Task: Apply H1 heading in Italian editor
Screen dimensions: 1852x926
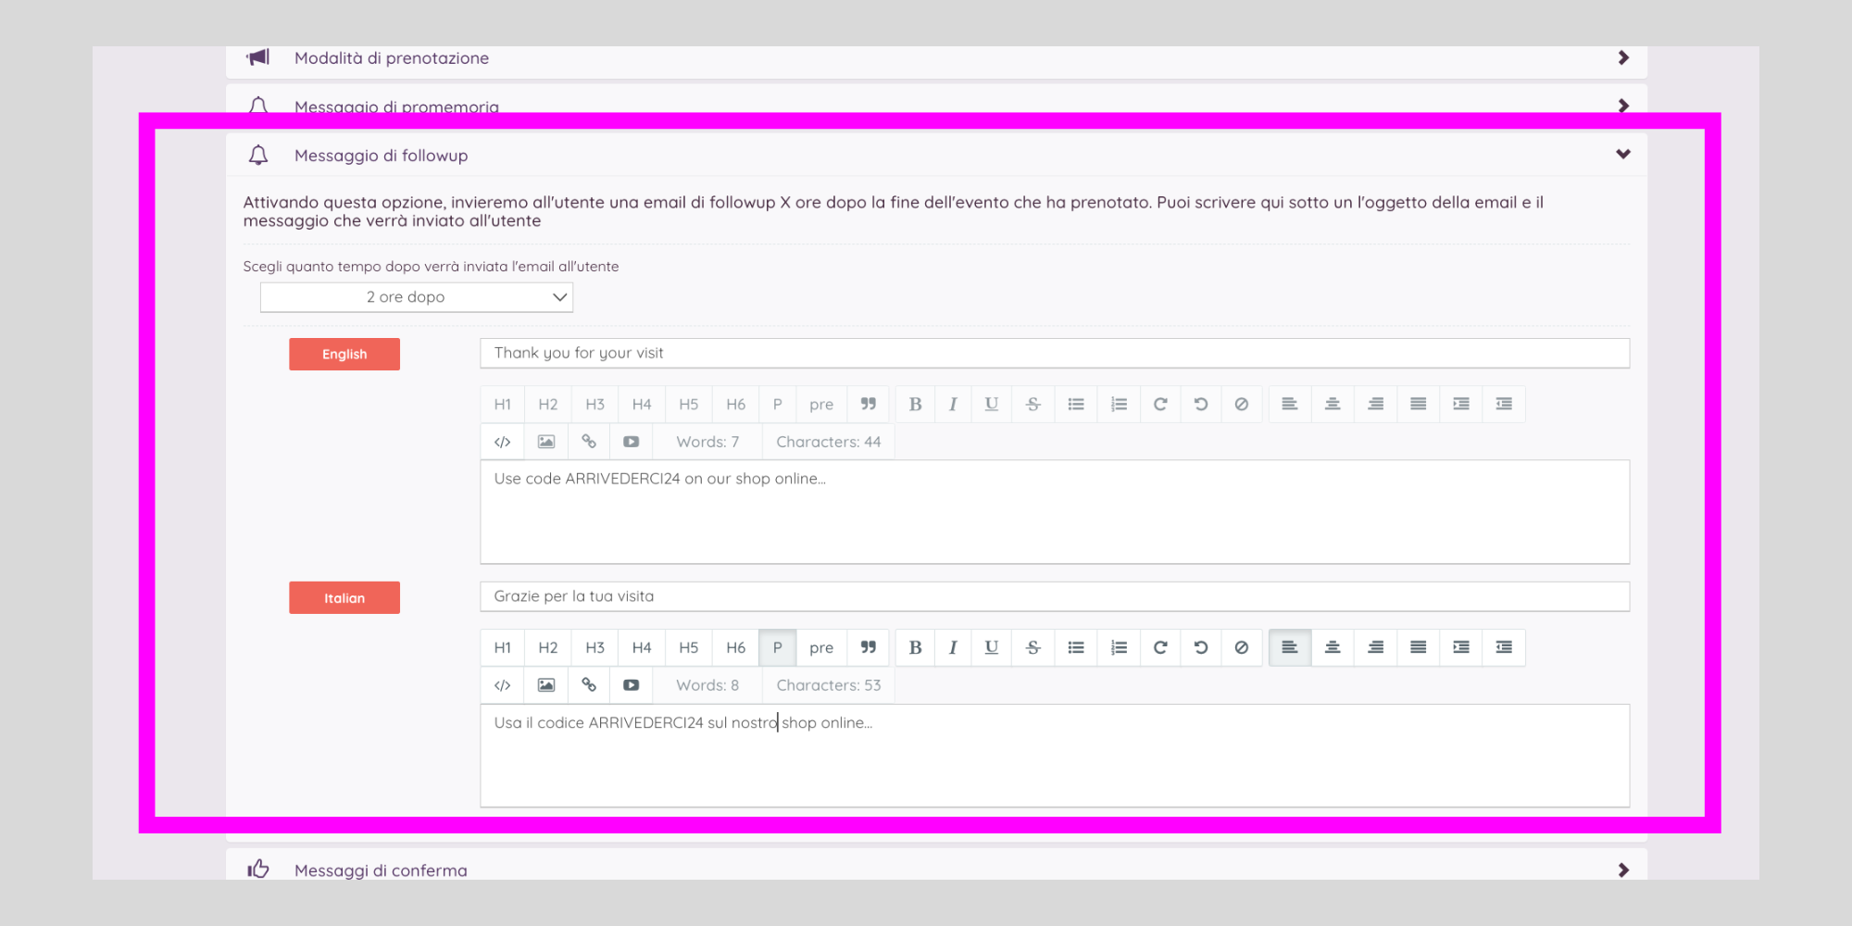Action: click(x=503, y=647)
